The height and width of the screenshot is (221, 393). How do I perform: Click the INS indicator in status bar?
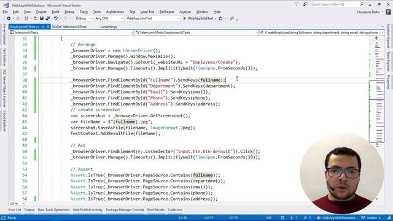(x=269, y=218)
